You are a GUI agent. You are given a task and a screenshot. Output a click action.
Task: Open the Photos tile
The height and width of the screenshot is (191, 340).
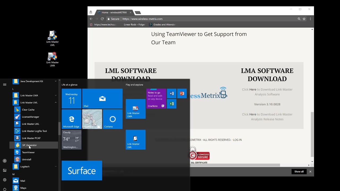92,119
